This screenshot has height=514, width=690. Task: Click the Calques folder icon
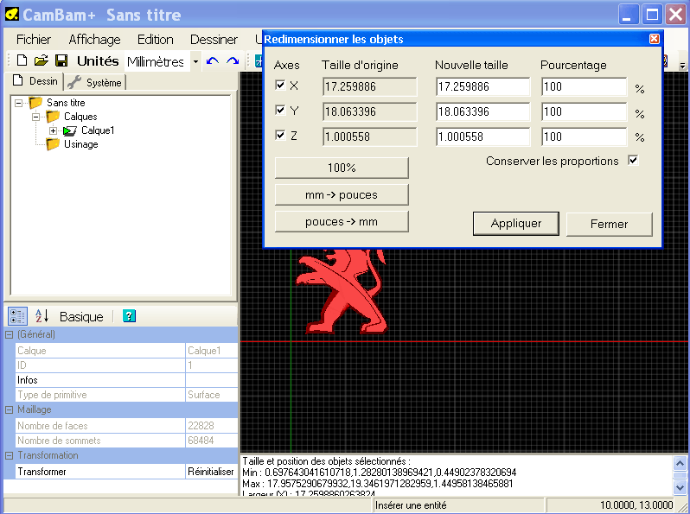[x=53, y=117]
